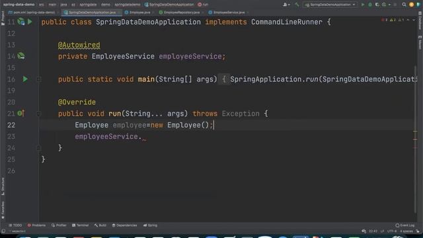The width and height of the screenshot is (423, 238).
Task: Click the line separator LF status item
Action: (382, 231)
